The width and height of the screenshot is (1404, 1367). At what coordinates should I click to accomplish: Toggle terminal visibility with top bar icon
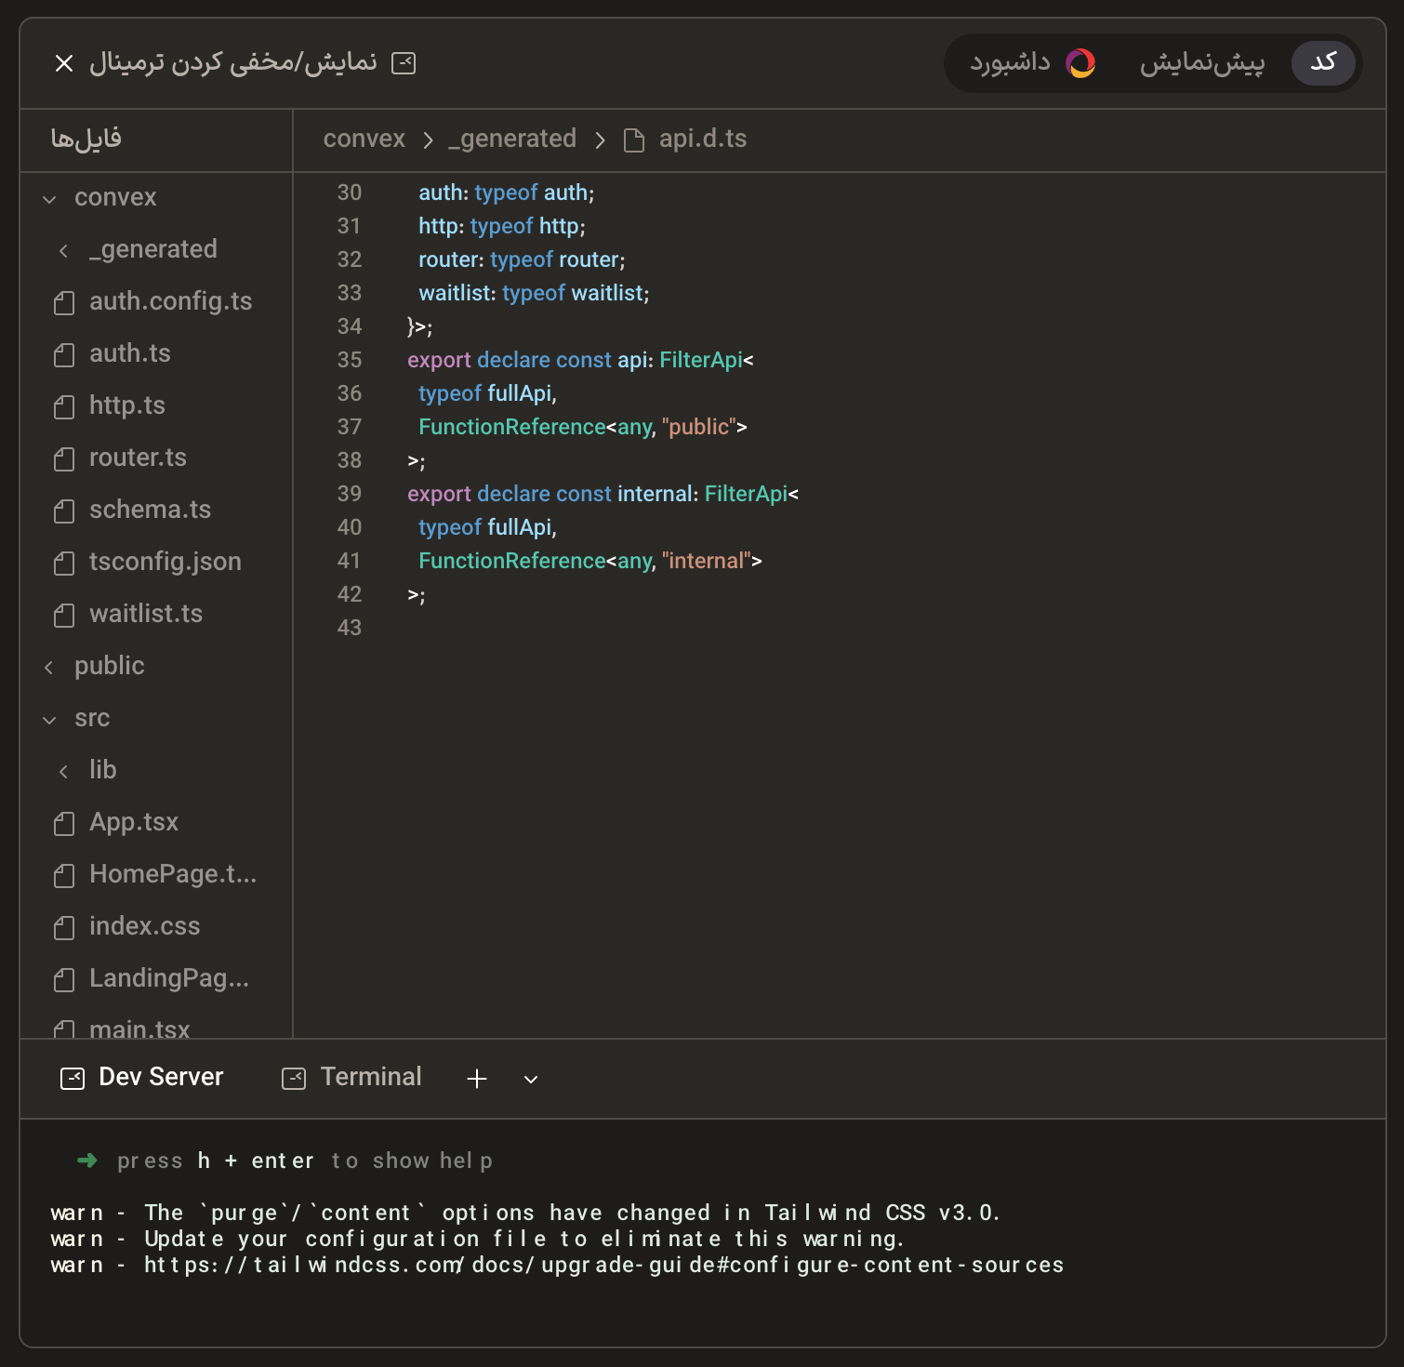(x=404, y=63)
